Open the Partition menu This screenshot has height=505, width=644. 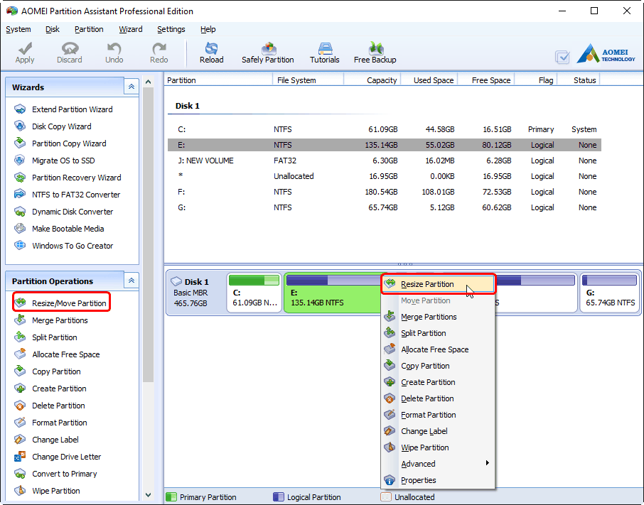click(x=89, y=29)
